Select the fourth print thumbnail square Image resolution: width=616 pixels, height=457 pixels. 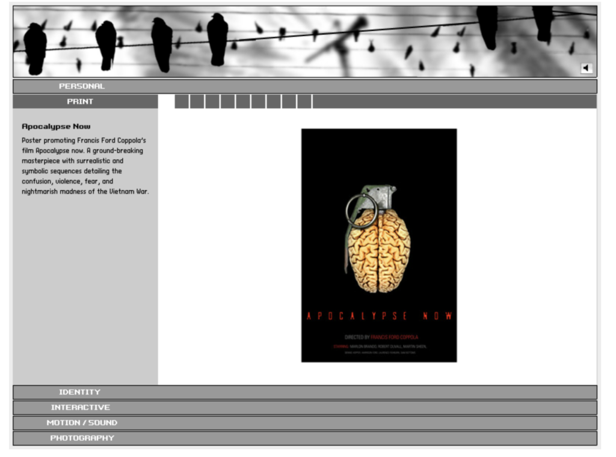click(227, 102)
